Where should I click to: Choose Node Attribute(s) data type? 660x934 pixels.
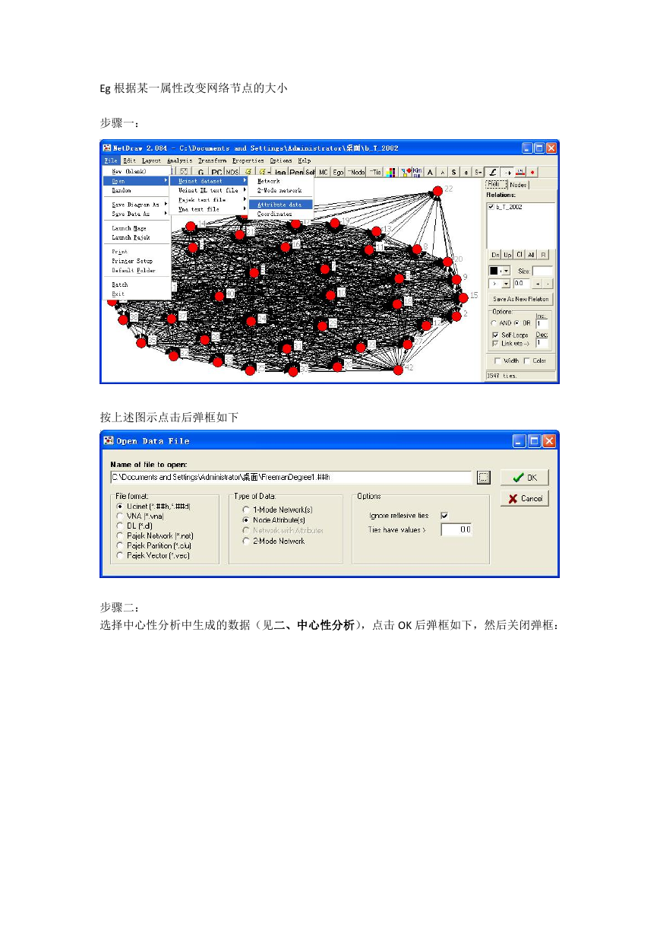[245, 519]
